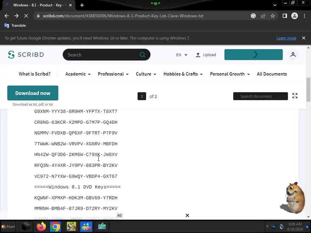
Task: Close the Windows 8.1 Product Key tab
Action: (x=70, y=5)
